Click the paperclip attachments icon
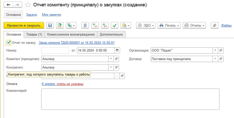This screenshot has height=118, width=234. [214, 25]
